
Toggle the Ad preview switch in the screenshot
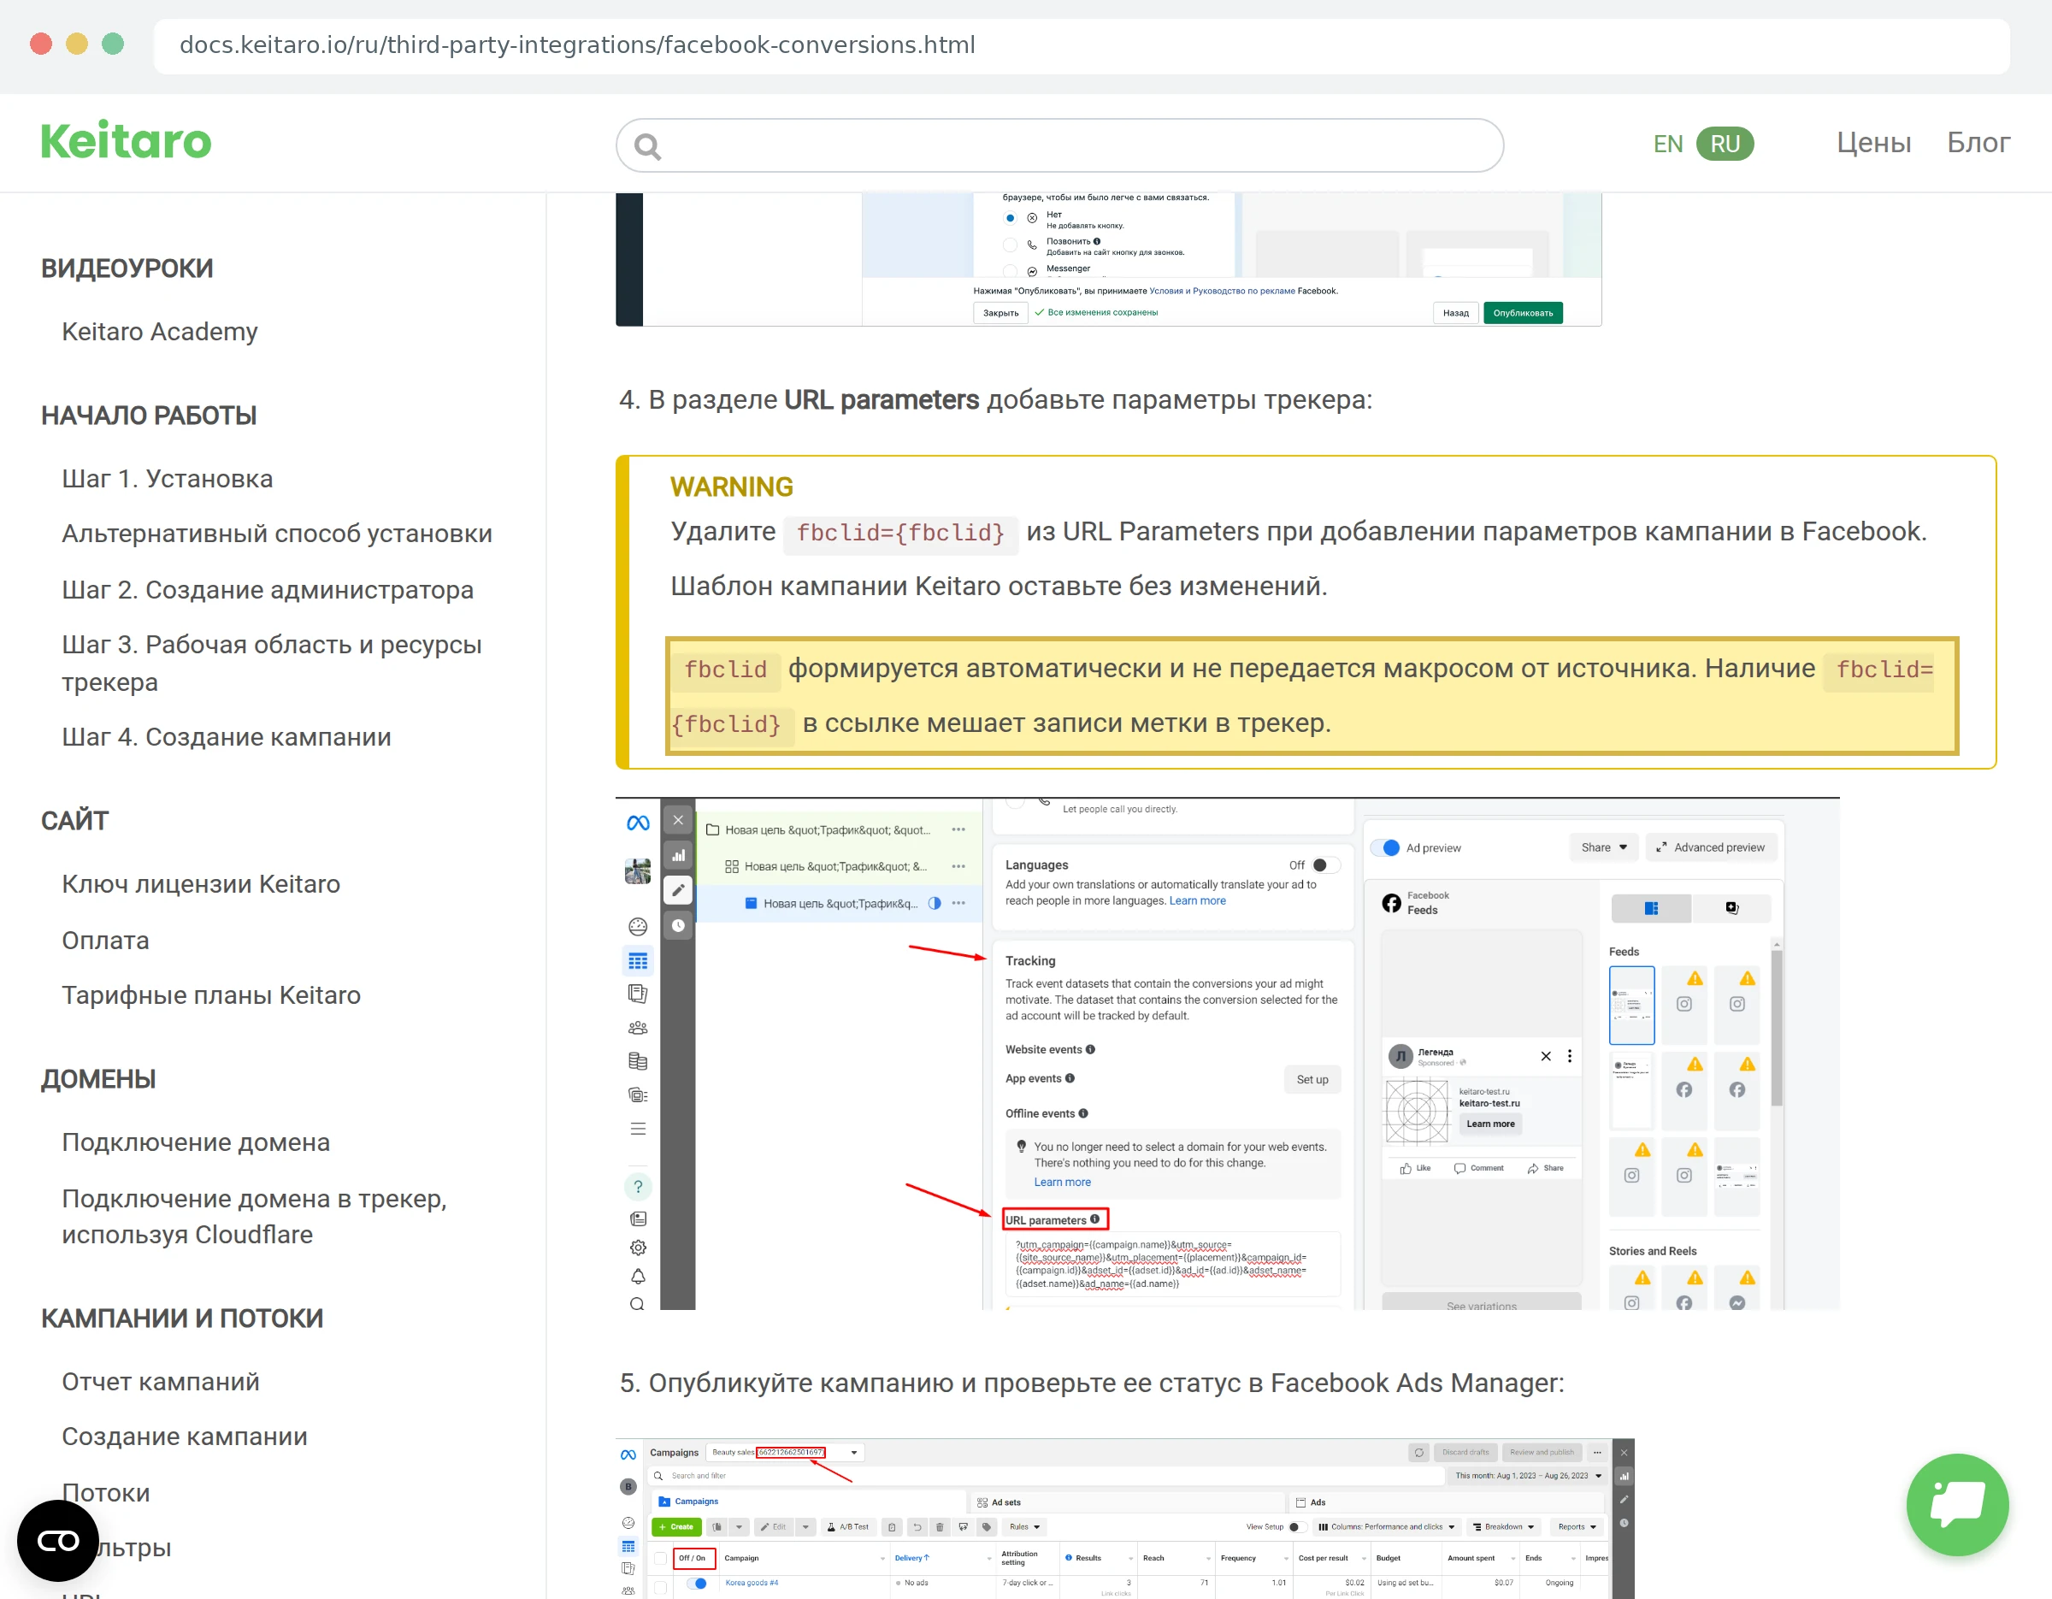coord(1386,847)
